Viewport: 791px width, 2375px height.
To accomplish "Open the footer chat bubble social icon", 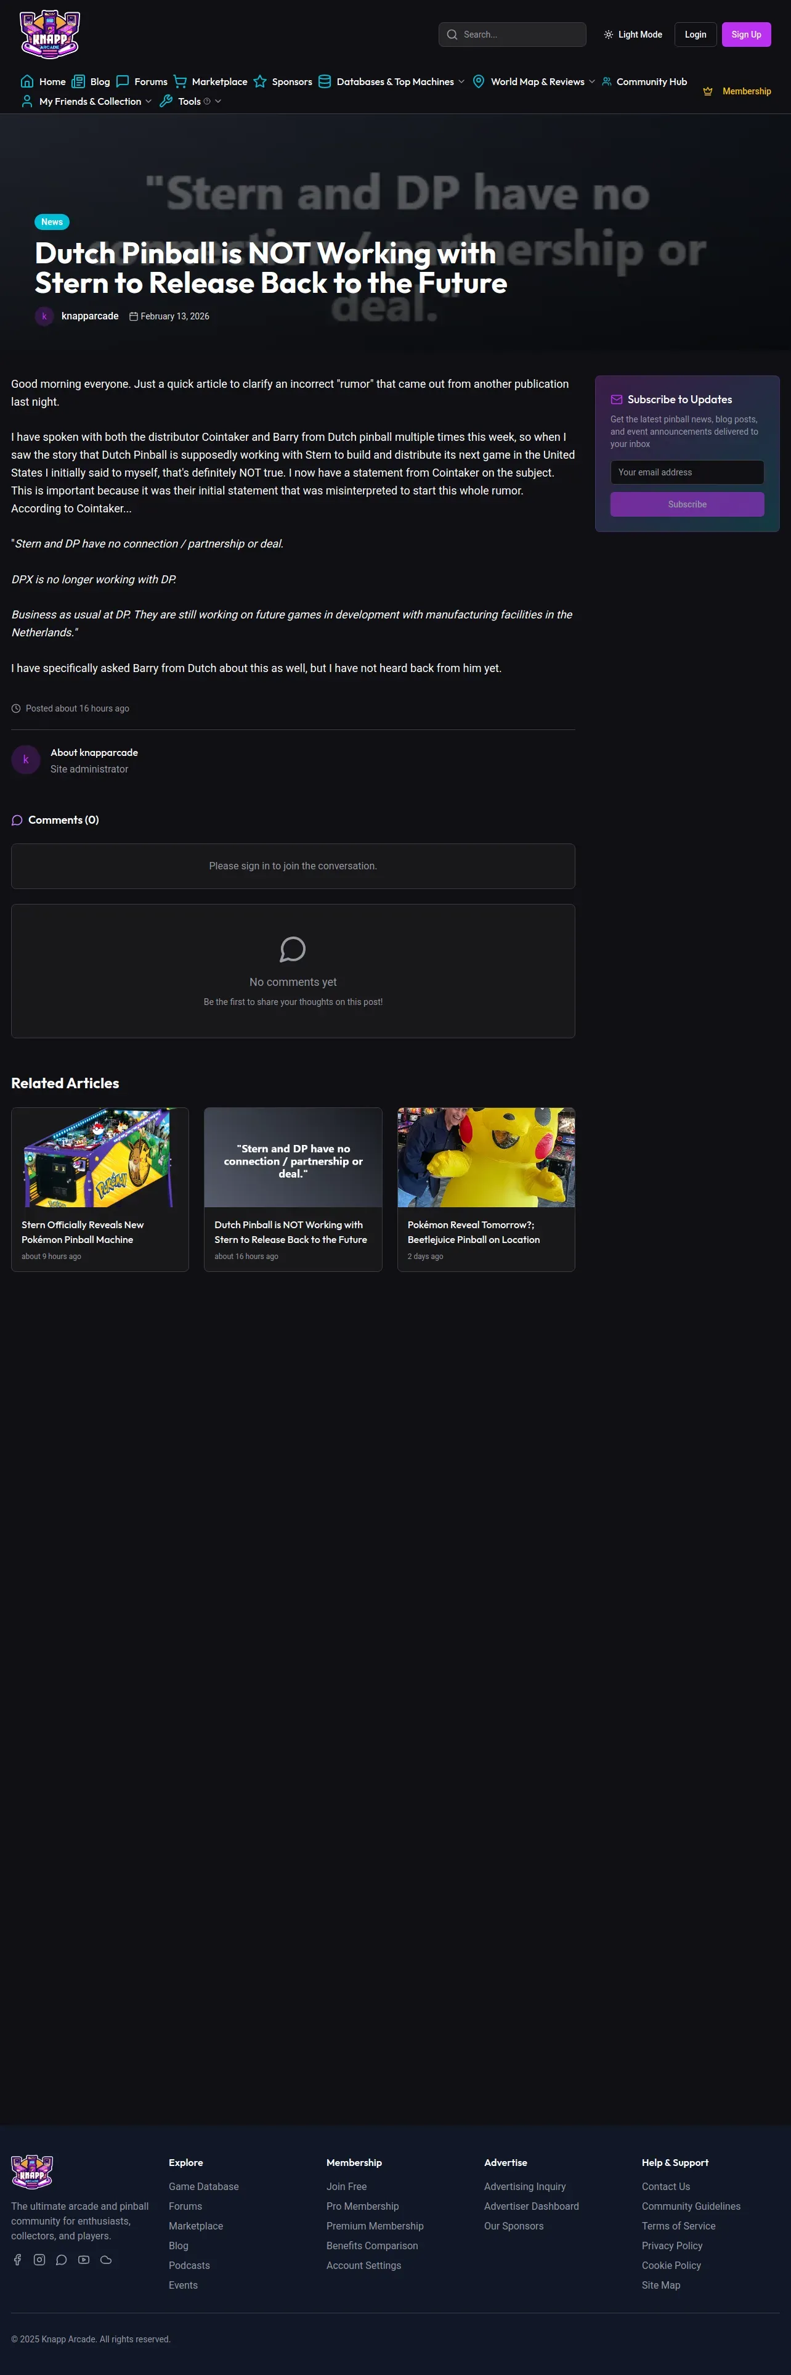I will tap(62, 2259).
